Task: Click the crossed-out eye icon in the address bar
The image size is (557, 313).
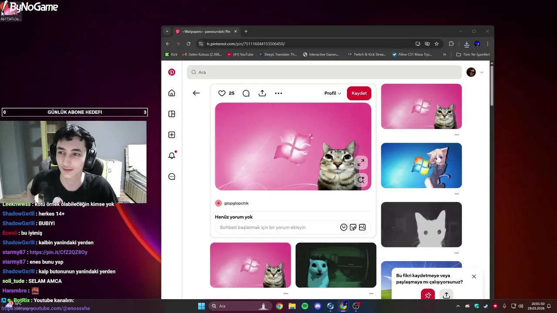Action: (x=427, y=44)
